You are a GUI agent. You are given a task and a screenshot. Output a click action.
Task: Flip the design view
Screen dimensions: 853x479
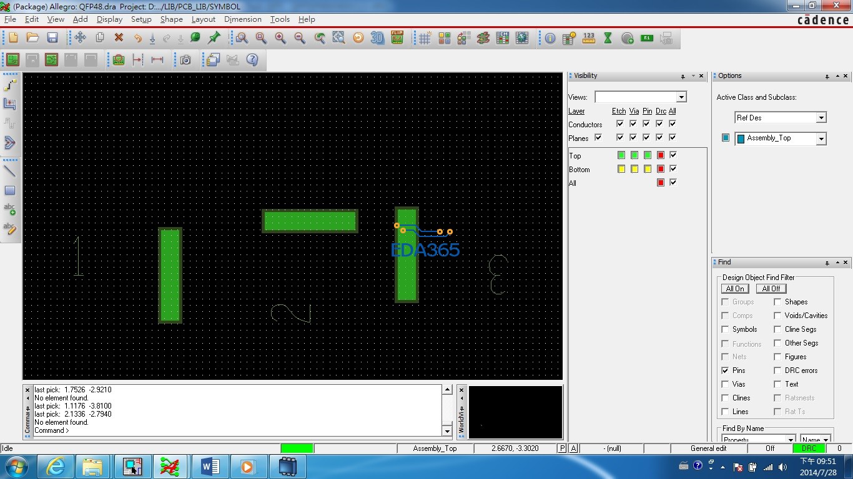(x=397, y=38)
